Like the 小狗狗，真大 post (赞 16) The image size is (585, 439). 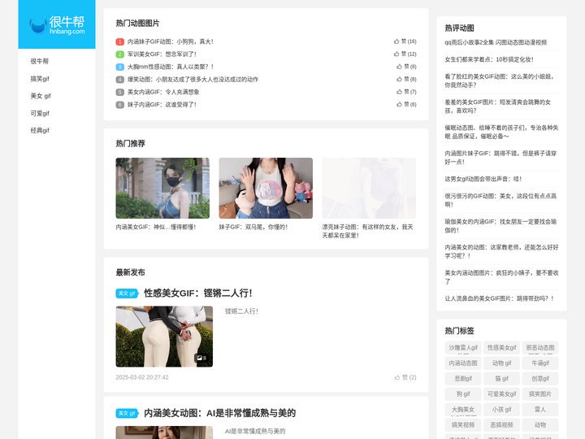coord(405,41)
